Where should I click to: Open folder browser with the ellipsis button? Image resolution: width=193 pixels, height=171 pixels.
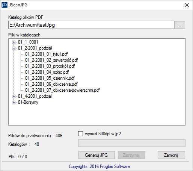(x=179, y=25)
